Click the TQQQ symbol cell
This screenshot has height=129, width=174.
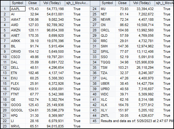(107, 62)
